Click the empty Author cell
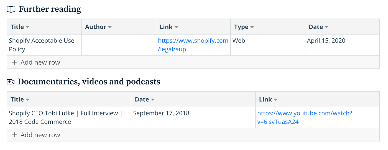This screenshot has width=388, height=150. coord(119,45)
